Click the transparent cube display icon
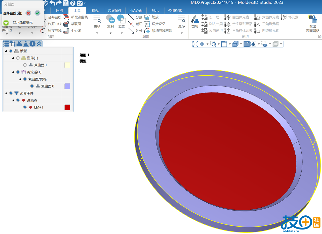 tap(276, 44)
